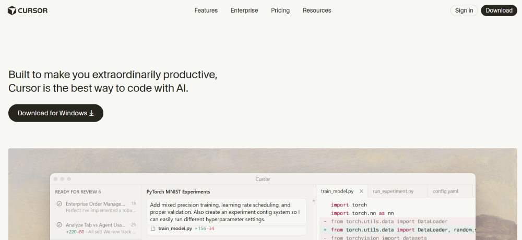Open the Enterprise page
The width and height of the screenshot is (522, 240).
tap(244, 10)
